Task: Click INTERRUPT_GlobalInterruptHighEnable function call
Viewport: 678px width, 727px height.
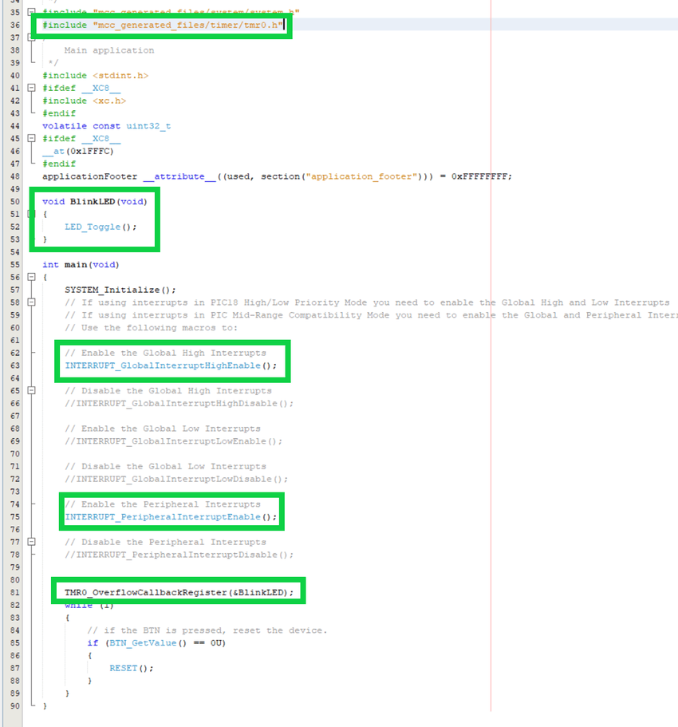Action: click(x=163, y=365)
